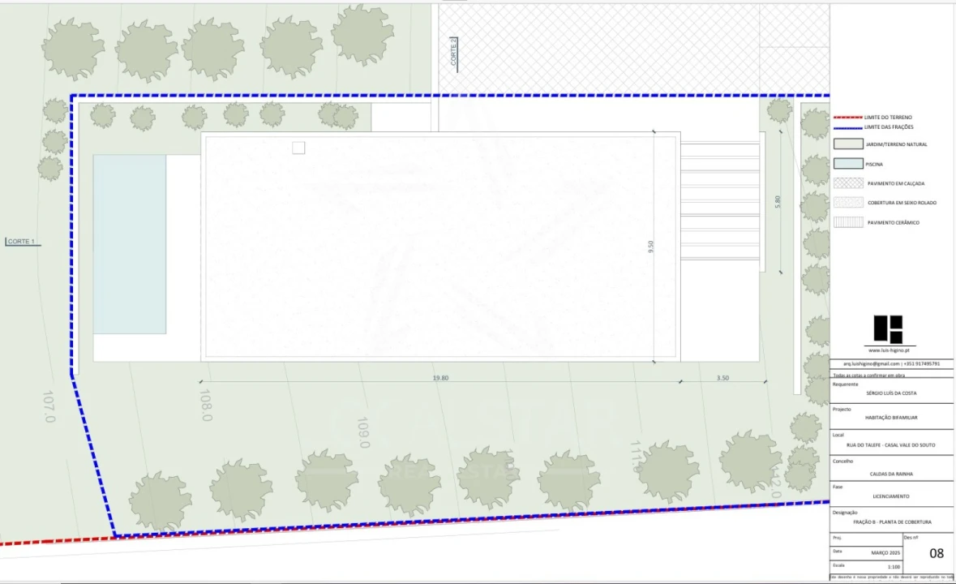Click the architect logo above the website
The image size is (956, 584).
tap(888, 329)
